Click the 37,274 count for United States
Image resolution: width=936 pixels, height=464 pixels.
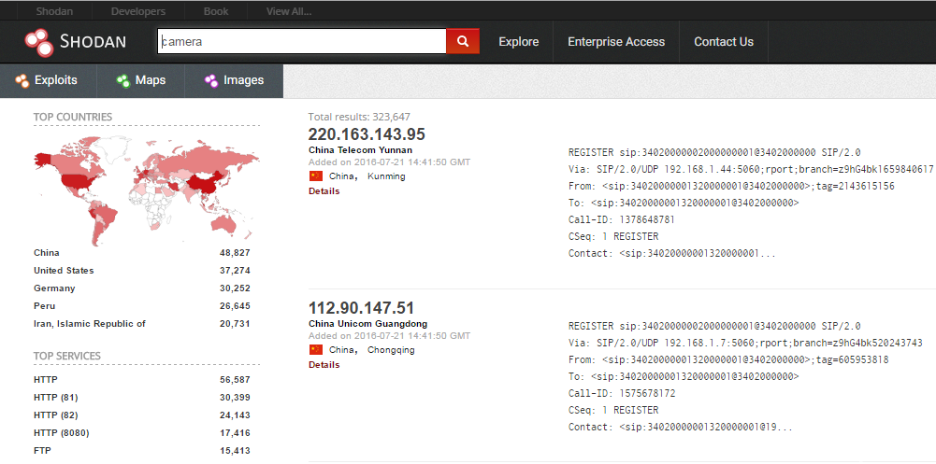(x=235, y=271)
